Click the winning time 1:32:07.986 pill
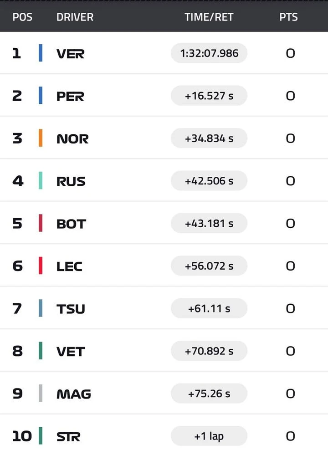Image resolution: width=328 pixels, height=455 pixels. [209, 53]
